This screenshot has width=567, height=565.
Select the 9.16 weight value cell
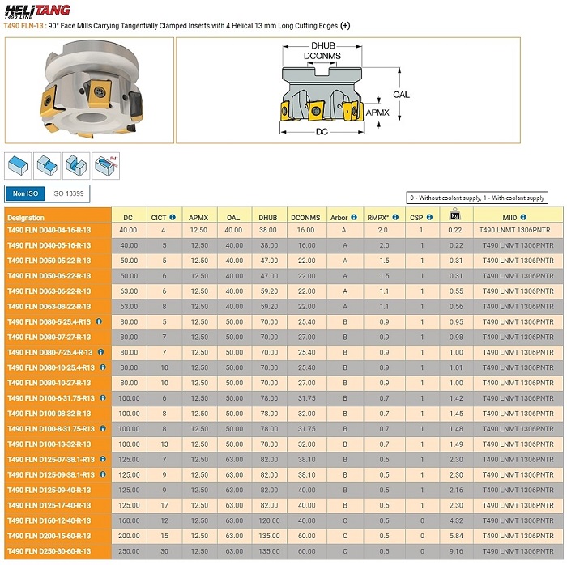456,551
